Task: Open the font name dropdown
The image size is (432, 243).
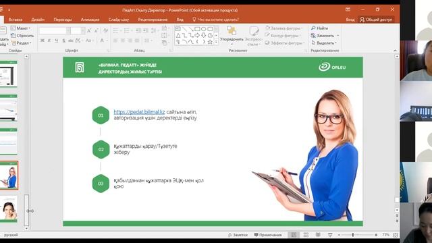Action: tap(68, 30)
